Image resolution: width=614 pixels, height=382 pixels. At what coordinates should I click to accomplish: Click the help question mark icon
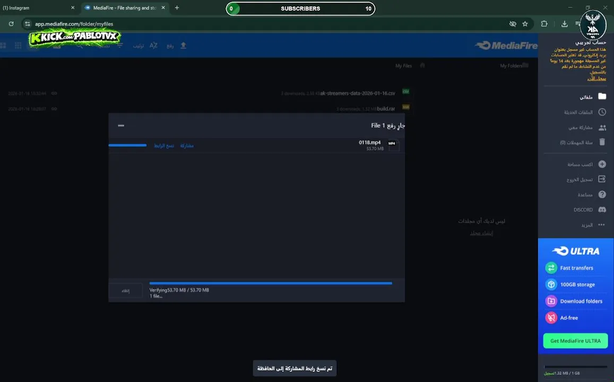(x=602, y=194)
